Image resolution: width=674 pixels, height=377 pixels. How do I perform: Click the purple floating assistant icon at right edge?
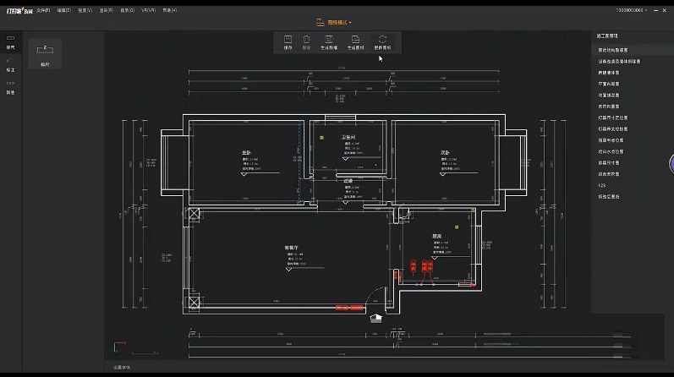click(x=670, y=164)
